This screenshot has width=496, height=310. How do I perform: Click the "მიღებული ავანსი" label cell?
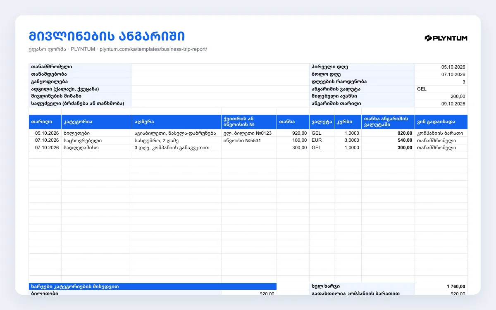(362, 96)
